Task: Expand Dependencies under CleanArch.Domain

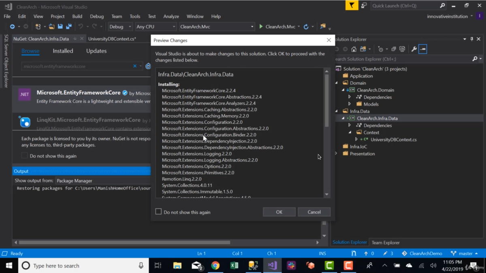Action: coord(350,97)
